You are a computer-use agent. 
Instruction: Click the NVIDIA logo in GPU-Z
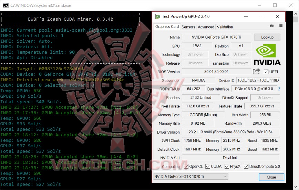[267, 54]
